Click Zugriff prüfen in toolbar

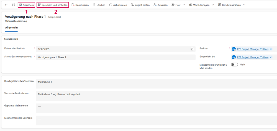click(x=140, y=5)
